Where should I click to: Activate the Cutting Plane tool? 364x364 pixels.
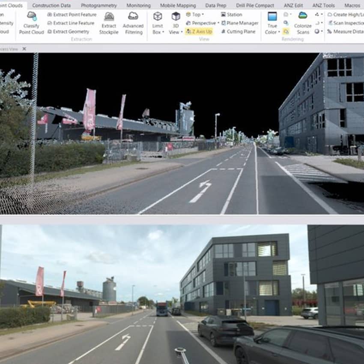pos(238,32)
